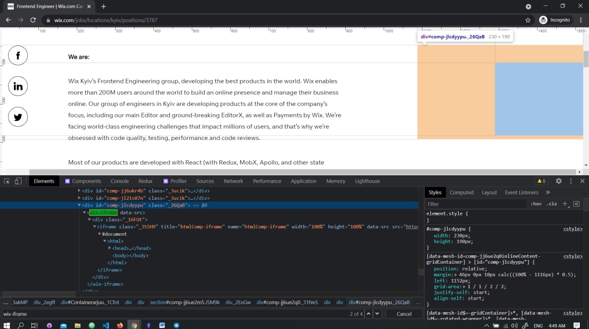The width and height of the screenshot is (589, 329).
Task: Add a new style rule plus icon
Action: (565, 204)
